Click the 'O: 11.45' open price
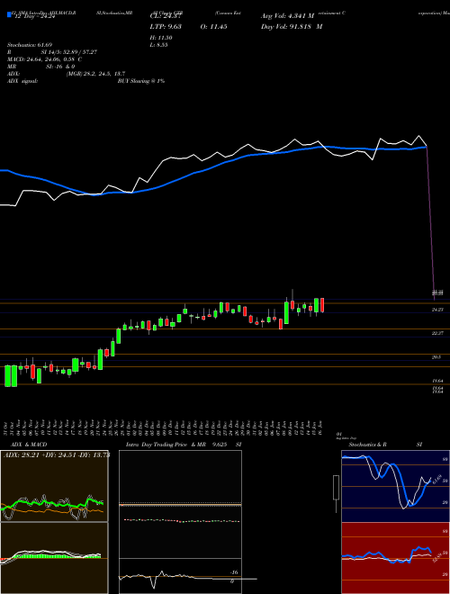The image size is (450, 594). pyautogui.click(x=213, y=27)
